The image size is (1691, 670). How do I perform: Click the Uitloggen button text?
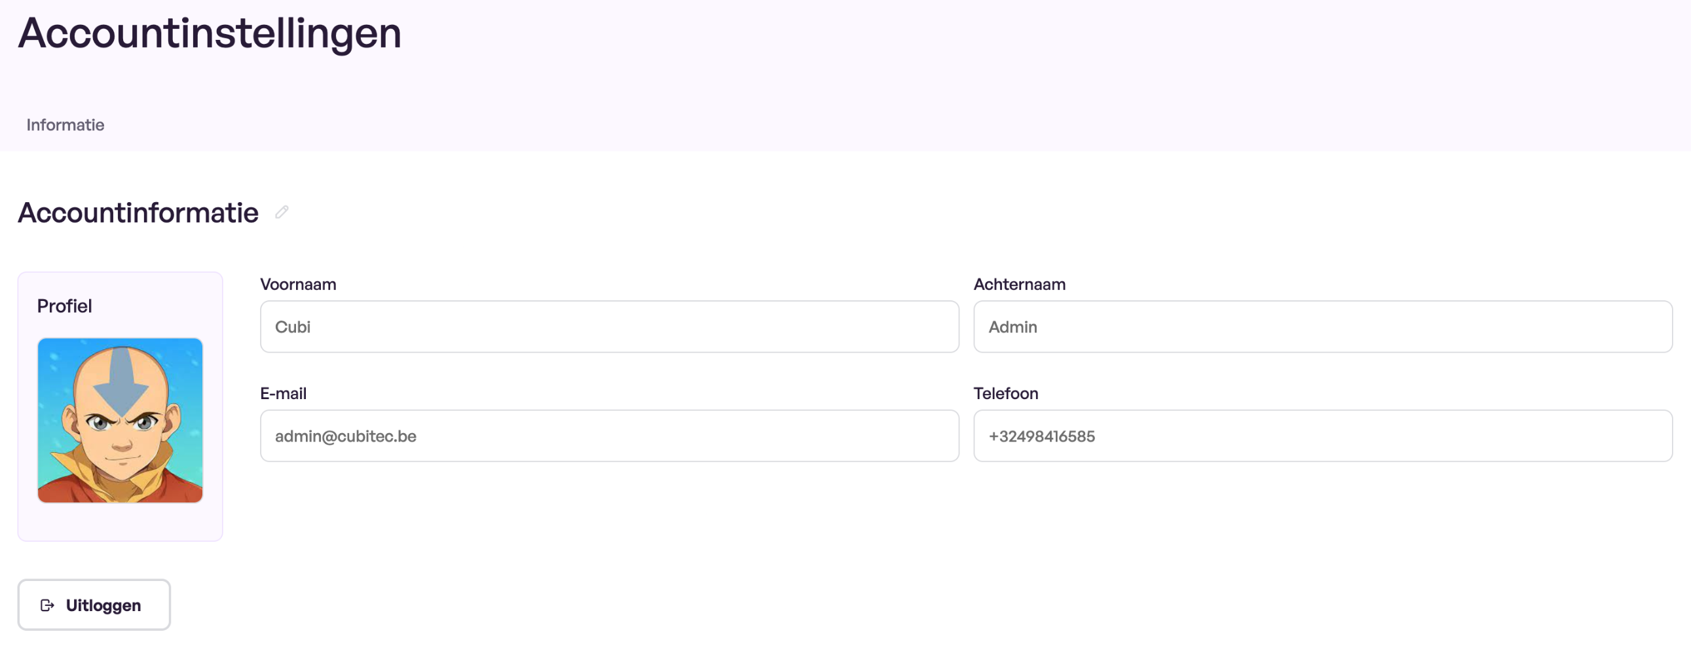point(103,605)
